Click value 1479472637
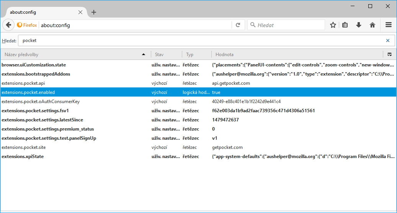This screenshot has height=213, width=397. pos(225,120)
